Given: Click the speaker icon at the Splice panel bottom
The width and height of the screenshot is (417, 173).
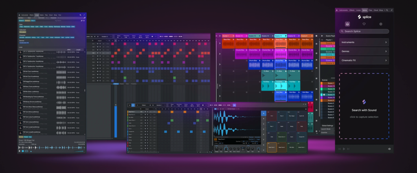Looking at the screenshot, I should (x=389, y=149).
